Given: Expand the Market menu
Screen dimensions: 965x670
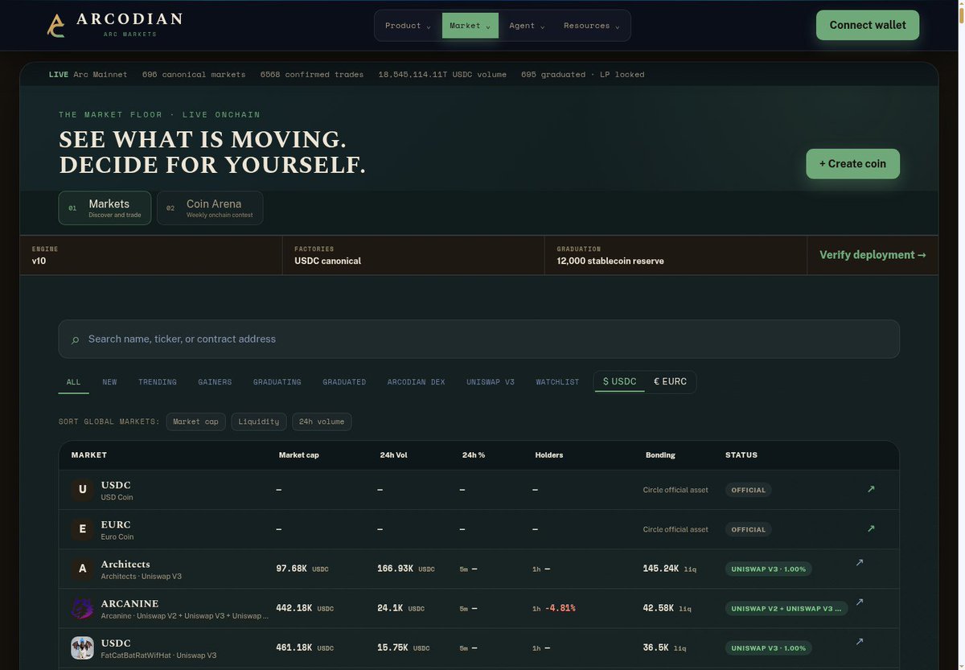Looking at the screenshot, I should tap(470, 26).
